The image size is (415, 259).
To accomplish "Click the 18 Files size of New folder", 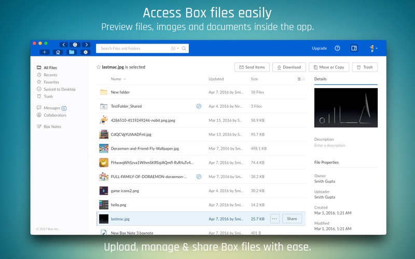I will click(257, 92).
